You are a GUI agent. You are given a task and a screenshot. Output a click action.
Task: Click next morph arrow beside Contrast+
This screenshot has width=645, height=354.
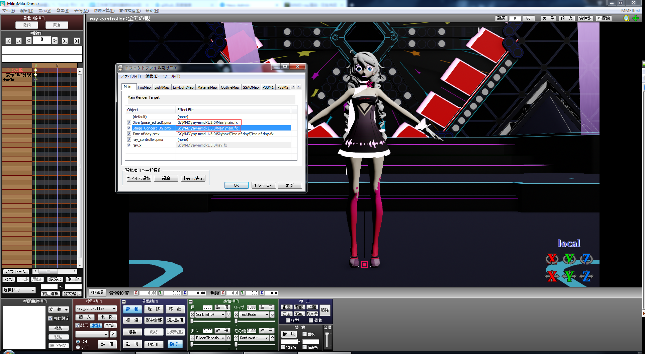coord(272,338)
